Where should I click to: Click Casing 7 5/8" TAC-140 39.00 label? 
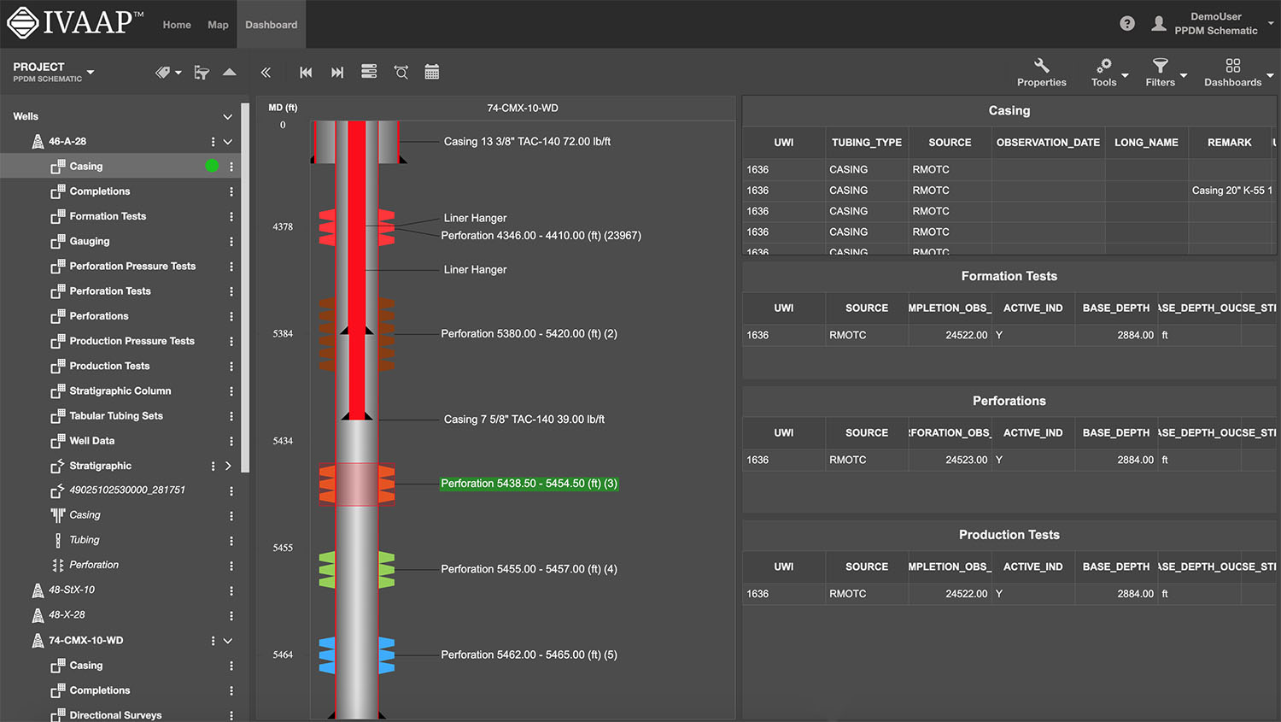click(524, 420)
